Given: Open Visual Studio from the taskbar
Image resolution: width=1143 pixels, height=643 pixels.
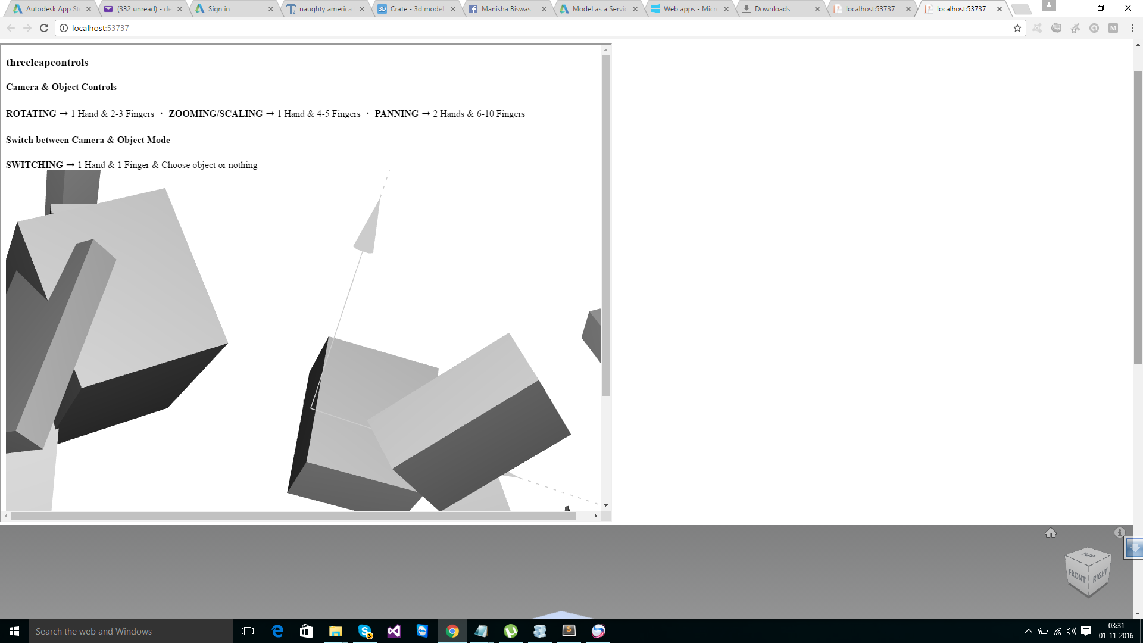Looking at the screenshot, I should [394, 631].
